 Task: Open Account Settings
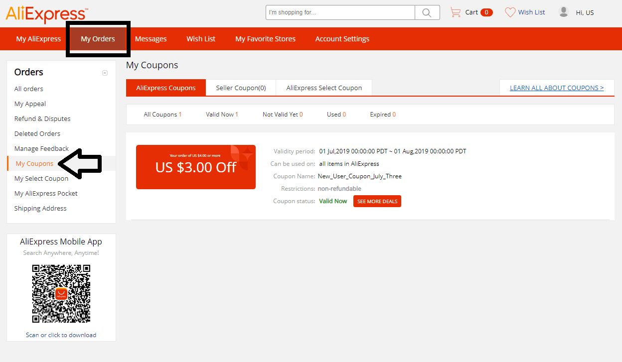(x=342, y=39)
